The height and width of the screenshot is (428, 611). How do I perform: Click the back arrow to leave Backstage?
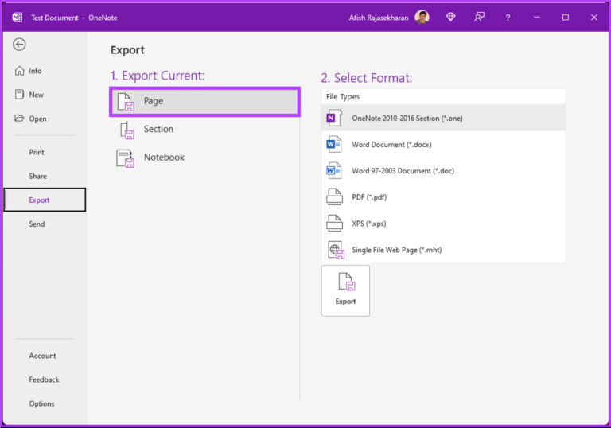(19, 45)
